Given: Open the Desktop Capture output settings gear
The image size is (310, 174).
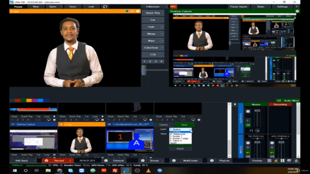Looking at the screenshot, I should coord(297,11).
